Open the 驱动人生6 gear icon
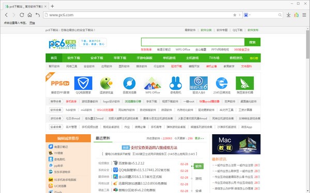 198,83
